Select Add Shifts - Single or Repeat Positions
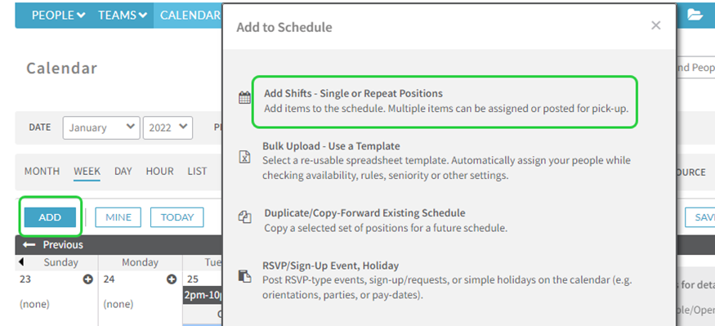715x326 pixels. pyautogui.click(x=445, y=101)
